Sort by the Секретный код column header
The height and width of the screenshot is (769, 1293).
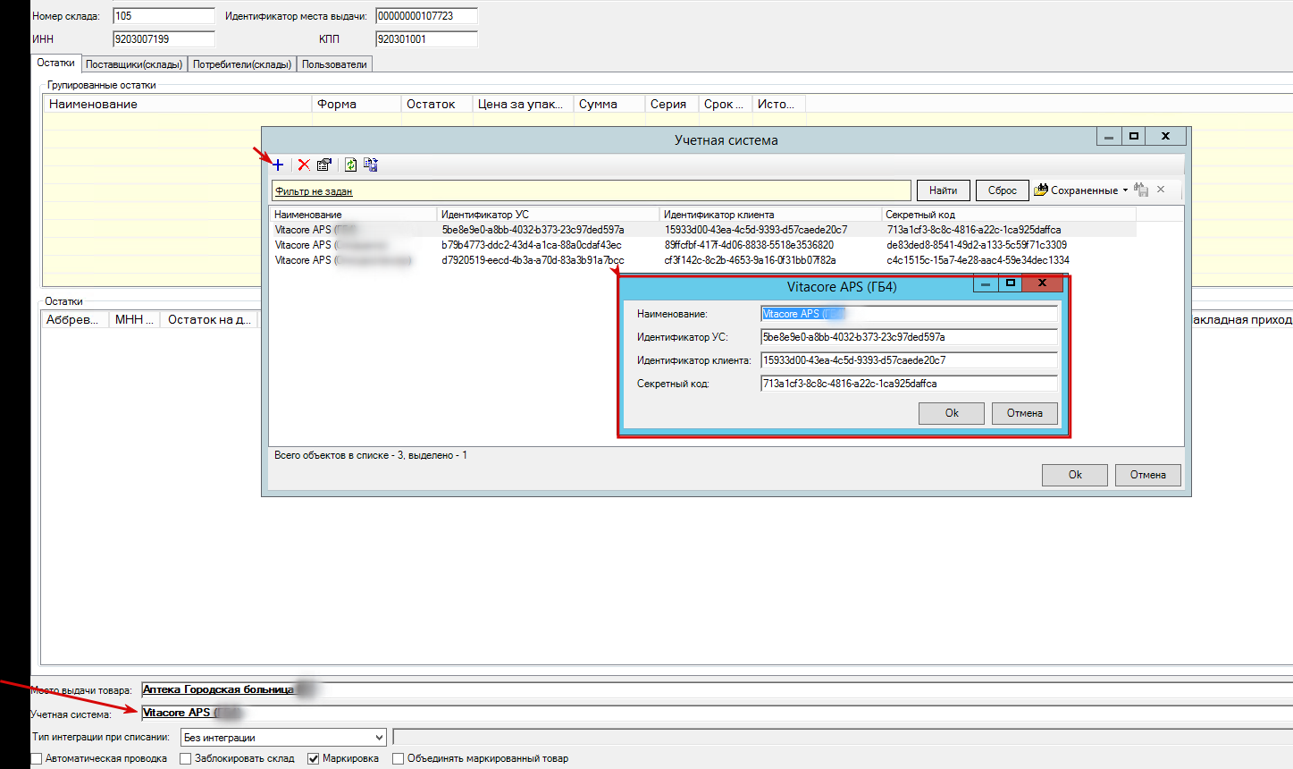point(1009,215)
